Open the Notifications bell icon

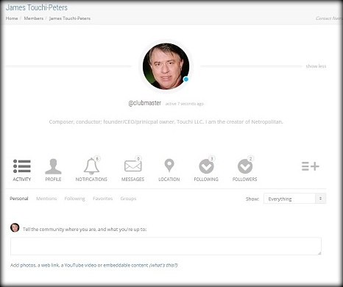[91, 166]
